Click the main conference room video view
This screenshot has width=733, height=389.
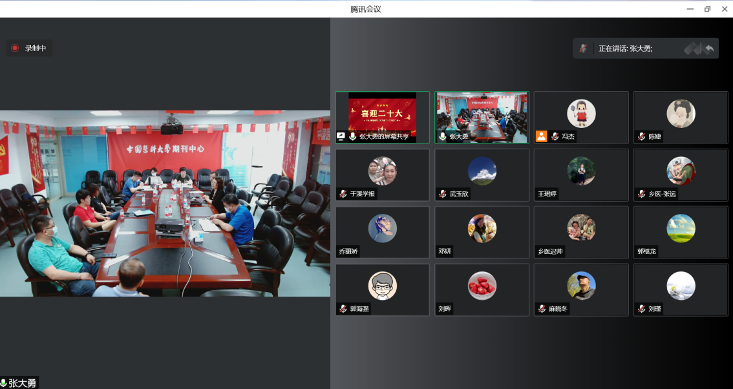click(x=165, y=204)
